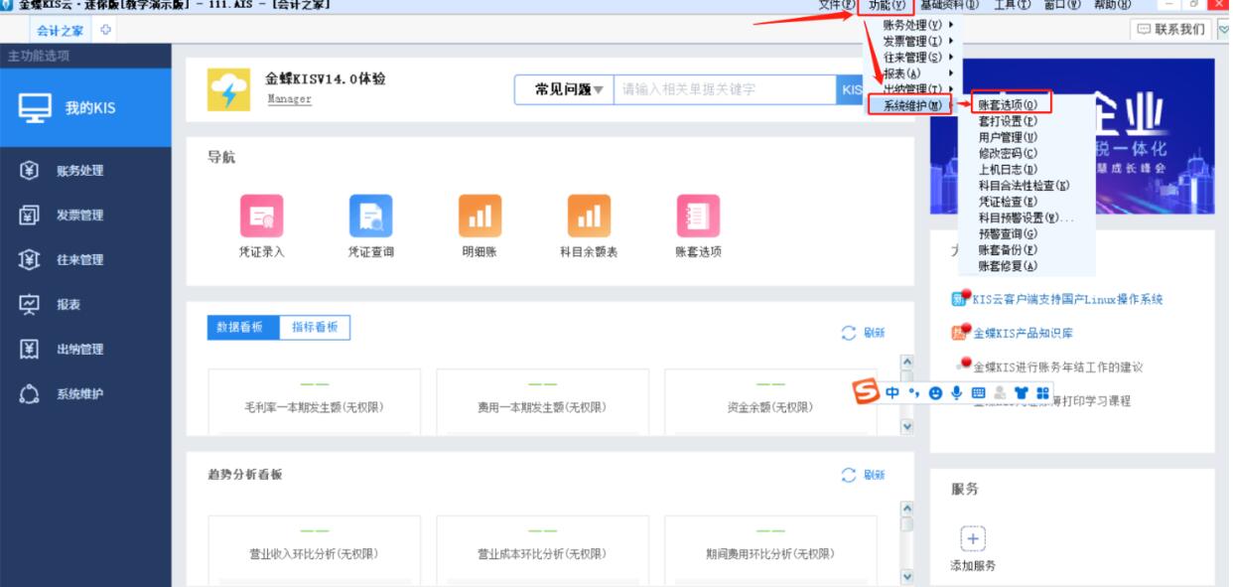Click the add service plus icon
1233x587 pixels.
[973, 537]
